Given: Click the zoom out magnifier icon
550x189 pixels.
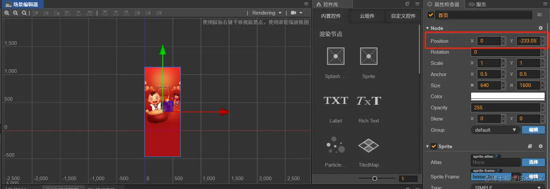Looking at the screenshot, I should coord(15,13).
